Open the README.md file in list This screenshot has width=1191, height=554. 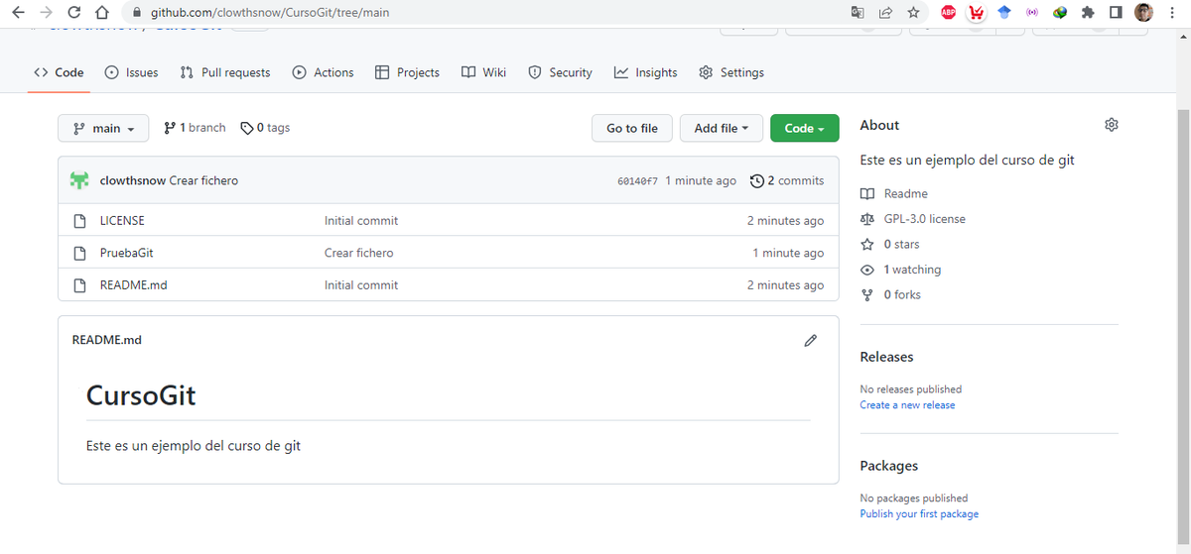point(134,284)
